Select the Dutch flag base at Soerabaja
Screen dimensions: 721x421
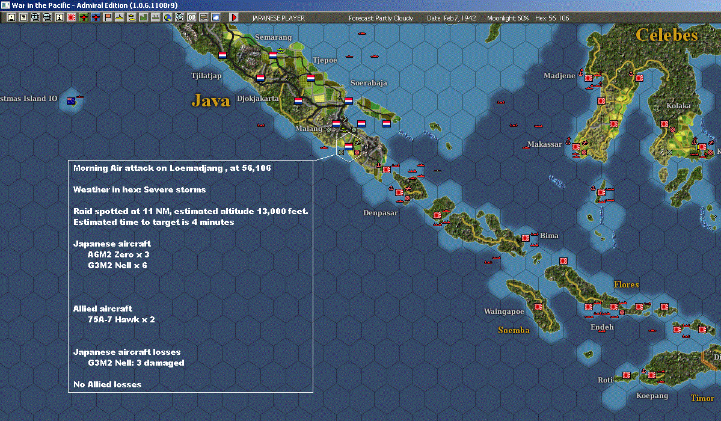(x=349, y=101)
